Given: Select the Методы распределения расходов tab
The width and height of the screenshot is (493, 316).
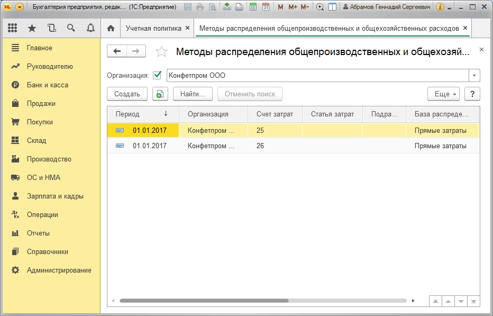Looking at the screenshot, I should [x=329, y=29].
